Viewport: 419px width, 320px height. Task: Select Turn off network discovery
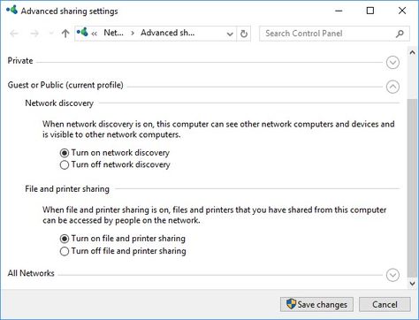point(115,164)
